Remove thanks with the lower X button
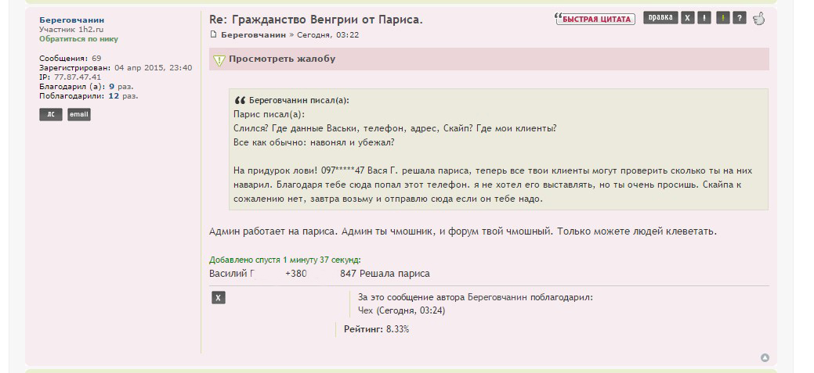 pyautogui.click(x=219, y=297)
